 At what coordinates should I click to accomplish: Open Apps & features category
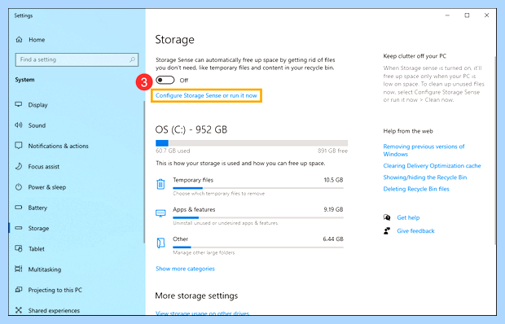(x=249, y=217)
